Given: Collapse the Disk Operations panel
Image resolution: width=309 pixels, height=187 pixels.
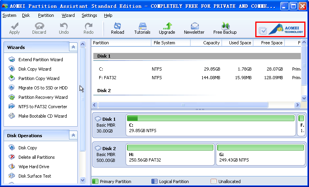Looking at the screenshot, I should (73, 135).
